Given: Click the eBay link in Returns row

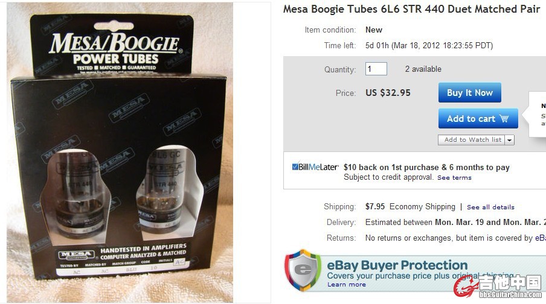Looking at the screenshot, I should [541, 238].
